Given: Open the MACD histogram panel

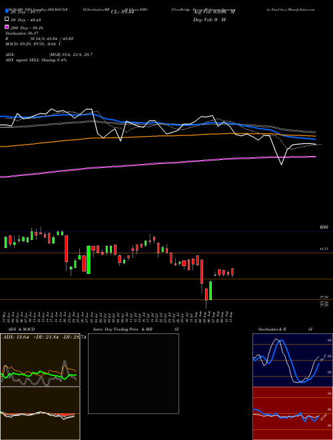Looking at the screenshot, I should click(40, 413).
